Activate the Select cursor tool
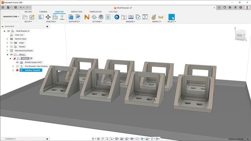 click(x=171, y=17)
